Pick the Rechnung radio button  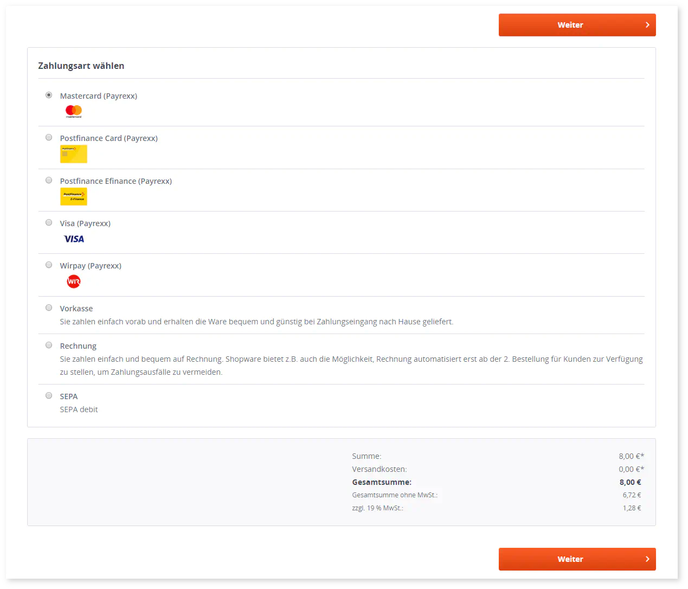pyautogui.click(x=49, y=345)
